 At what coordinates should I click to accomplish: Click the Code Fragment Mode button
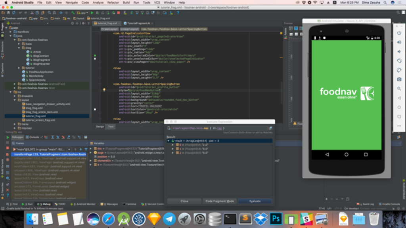click(x=220, y=201)
